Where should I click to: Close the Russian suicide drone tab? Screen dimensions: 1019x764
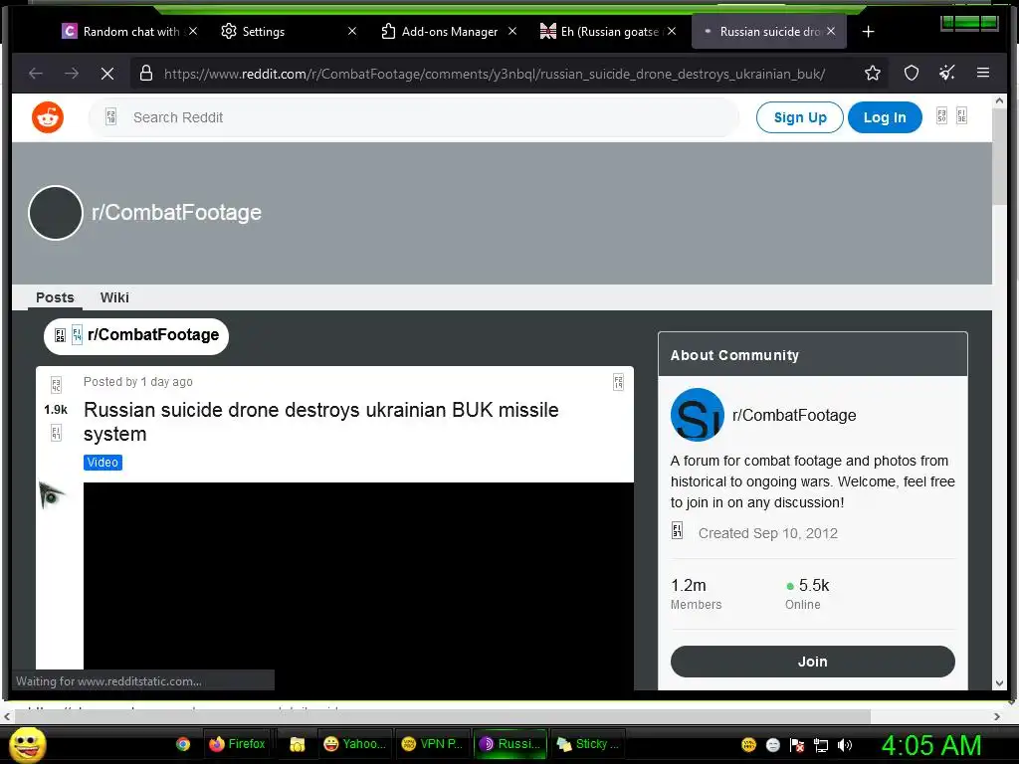click(x=831, y=31)
